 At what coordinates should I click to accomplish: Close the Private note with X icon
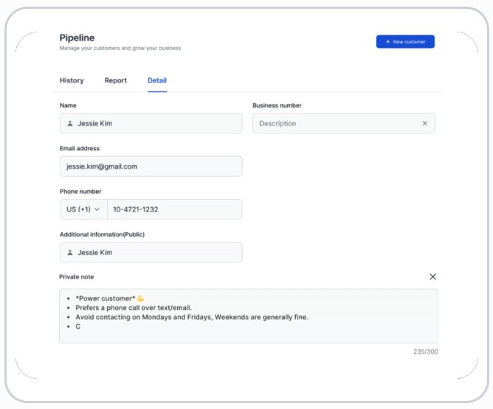432,276
